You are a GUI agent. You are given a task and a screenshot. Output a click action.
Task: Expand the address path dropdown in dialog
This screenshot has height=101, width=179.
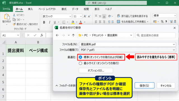point(131,35)
